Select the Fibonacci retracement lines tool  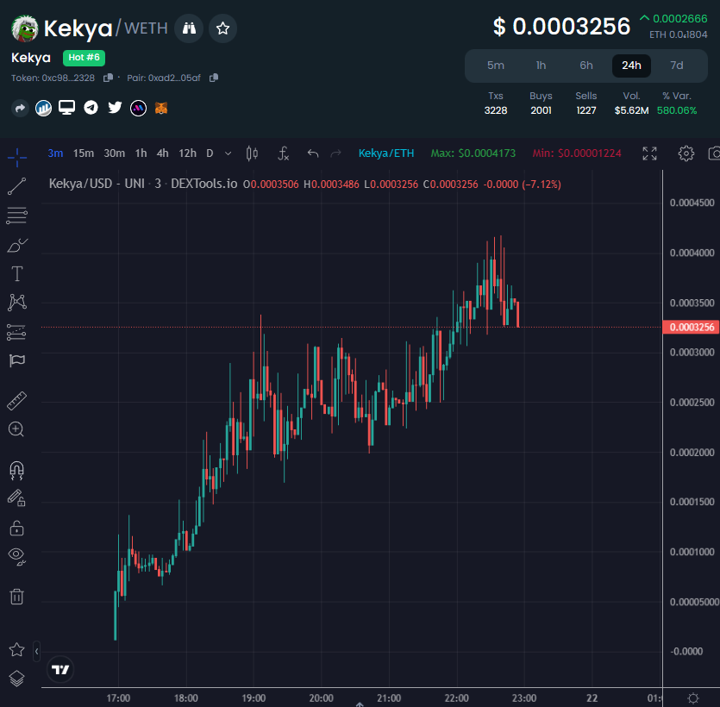[17, 216]
